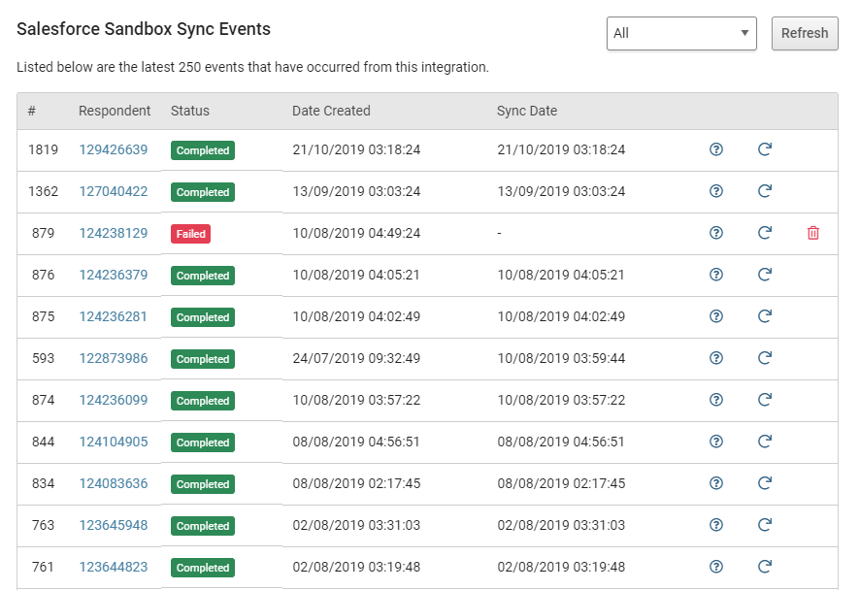Click event number 1362
Viewport: 859px width, 590px height.
pos(44,191)
